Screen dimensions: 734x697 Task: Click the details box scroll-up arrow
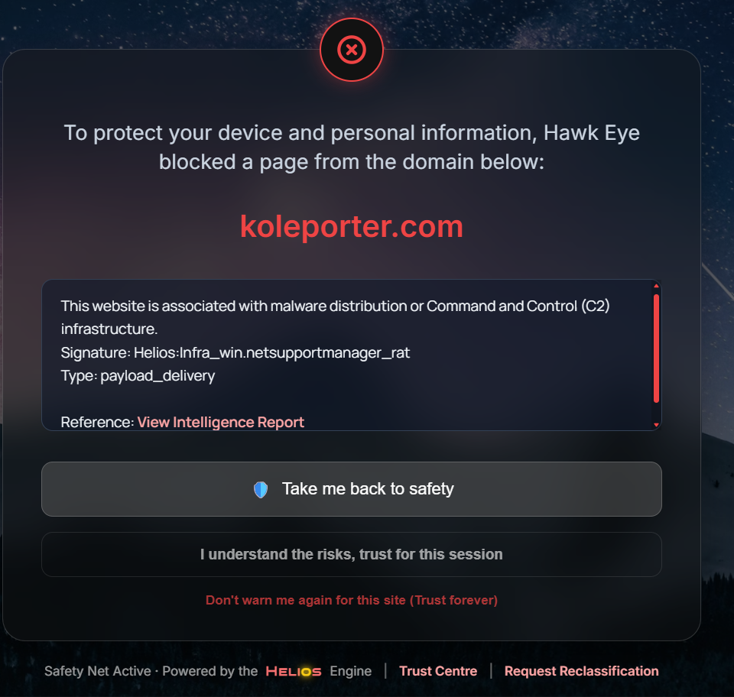click(x=656, y=287)
